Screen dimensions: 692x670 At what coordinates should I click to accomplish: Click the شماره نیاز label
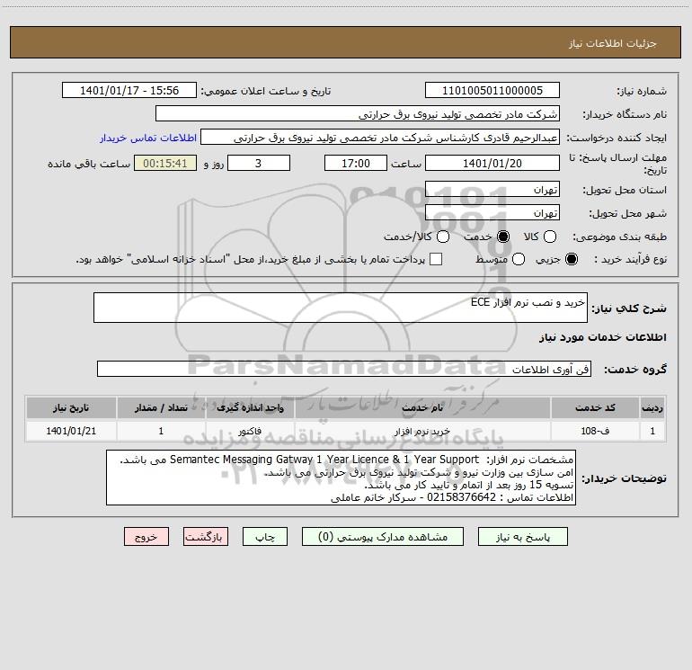pos(642,92)
